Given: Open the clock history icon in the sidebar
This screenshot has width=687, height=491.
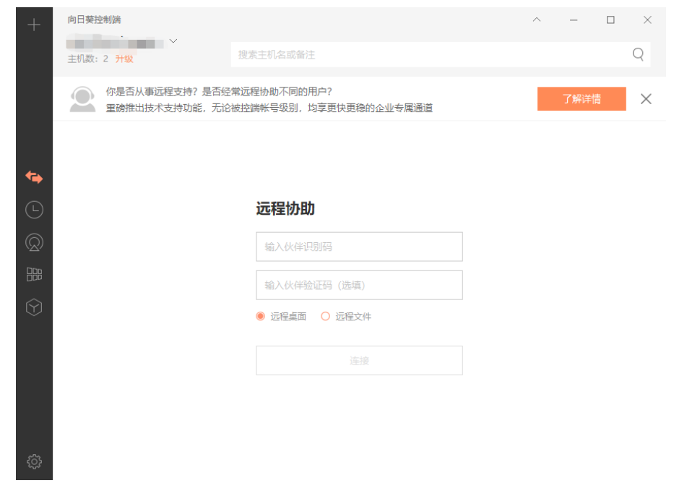Looking at the screenshot, I should [x=34, y=210].
